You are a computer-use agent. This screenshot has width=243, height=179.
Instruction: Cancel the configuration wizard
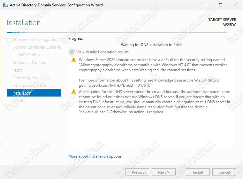tap(224, 172)
